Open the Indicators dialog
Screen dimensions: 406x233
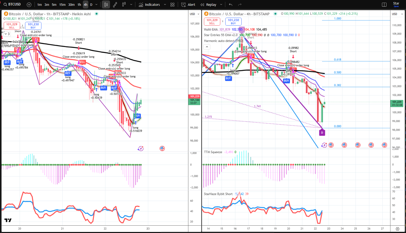tap(149, 5)
